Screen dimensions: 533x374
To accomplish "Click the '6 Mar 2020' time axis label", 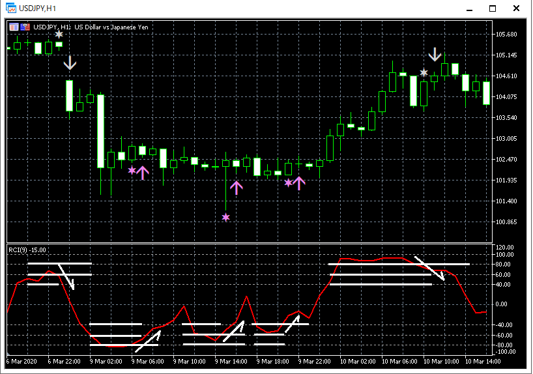I will [22, 362].
